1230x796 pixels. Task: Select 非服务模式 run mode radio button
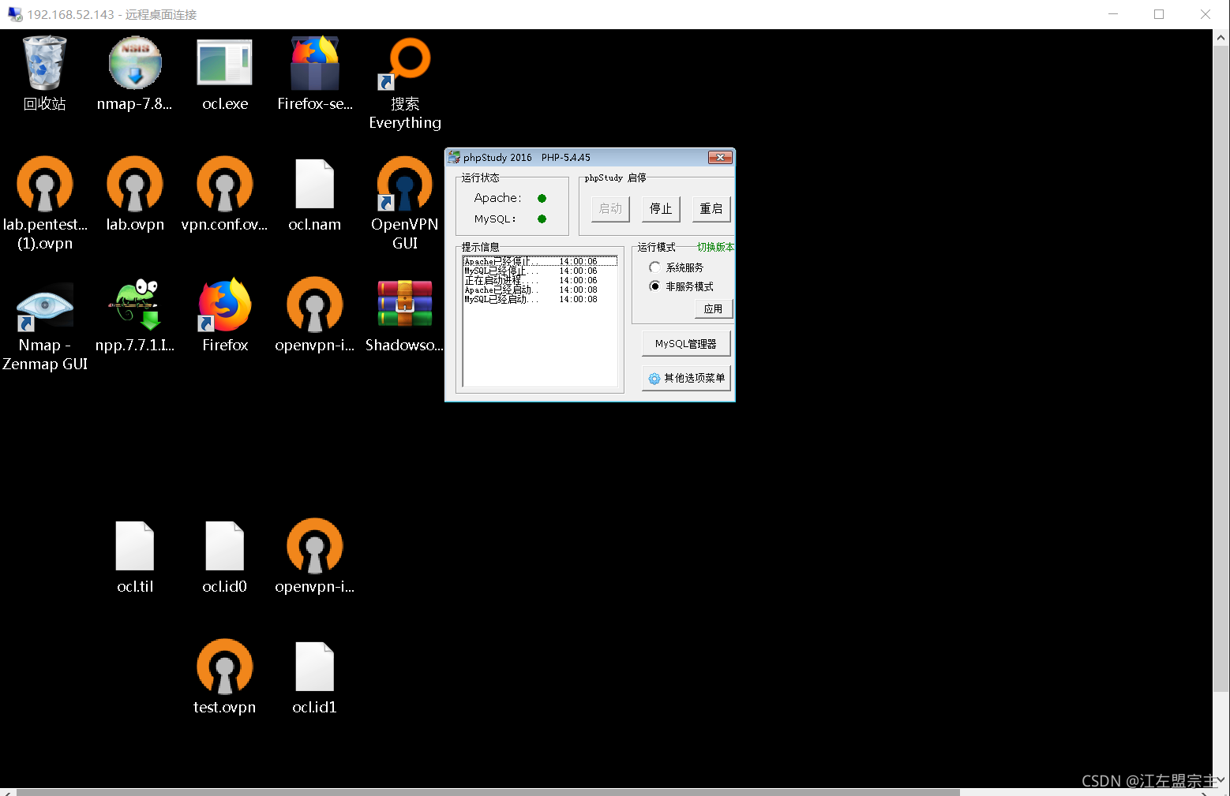pos(681,286)
